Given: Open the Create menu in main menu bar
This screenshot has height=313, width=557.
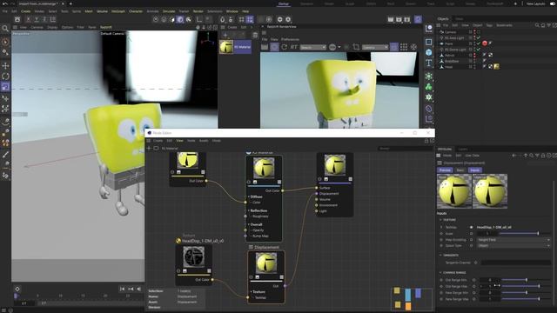Looking at the screenshot, I should coord(25,11).
